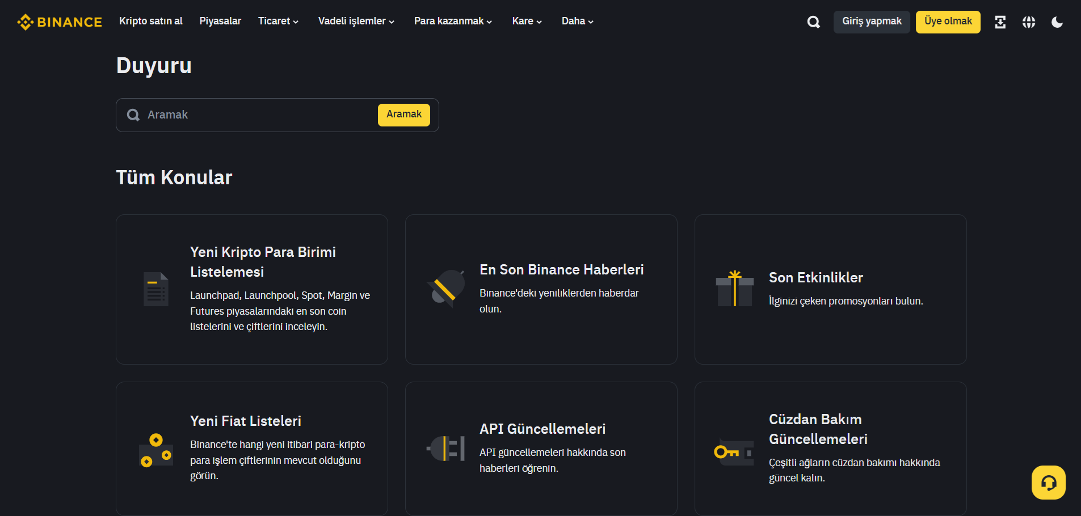
Task: Open the language globe icon
Action: pos(1029,22)
